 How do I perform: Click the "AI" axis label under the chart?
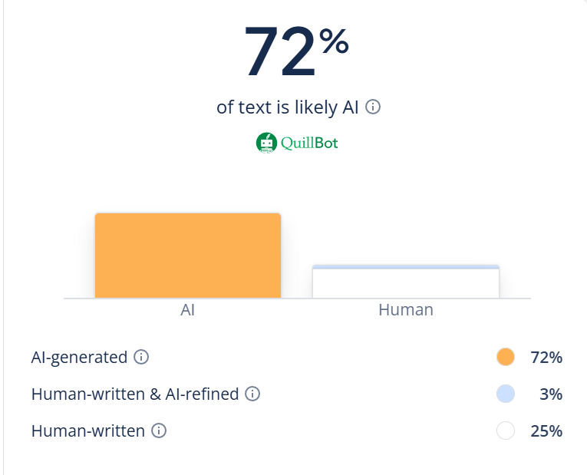pyautogui.click(x=188, y=310)
